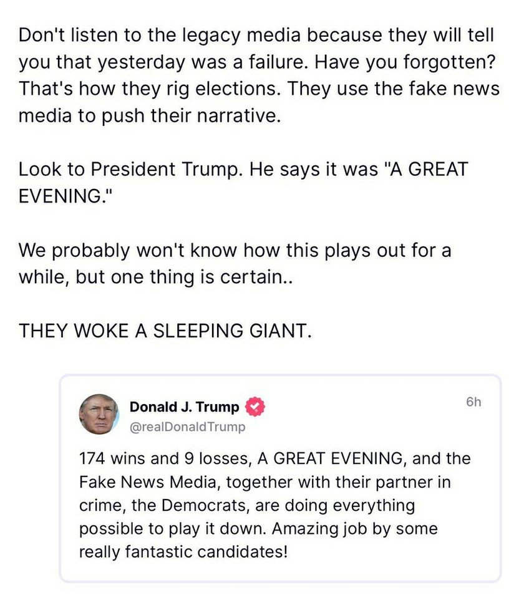Open the profile avatar in the quoted post
524x595 pixels.
tap(99, 414)
